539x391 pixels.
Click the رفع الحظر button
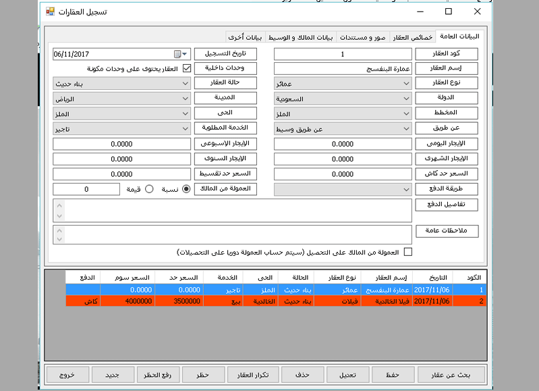tap(158, 375)
